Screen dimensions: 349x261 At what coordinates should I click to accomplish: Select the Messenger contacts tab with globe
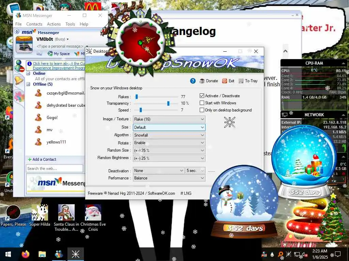[x=19, y=66]
